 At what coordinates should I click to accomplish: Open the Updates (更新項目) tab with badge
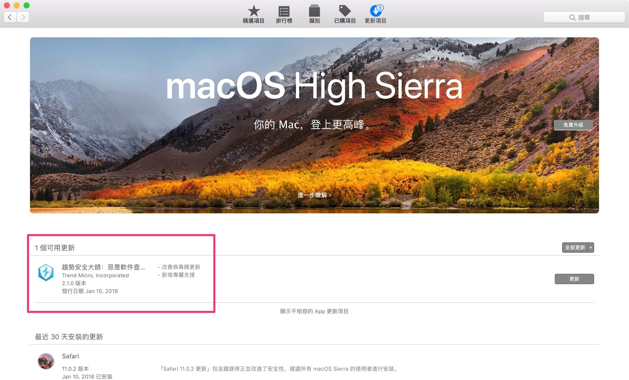pos(375,15)
